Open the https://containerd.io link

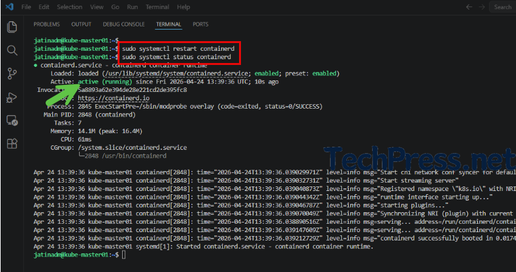114,98
